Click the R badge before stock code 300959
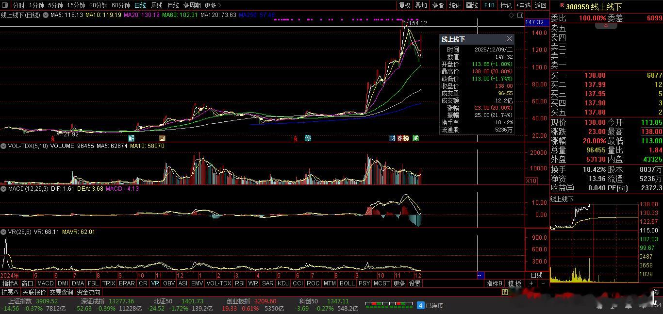Viewport: 663px width, 314px height. coord(562,5)
